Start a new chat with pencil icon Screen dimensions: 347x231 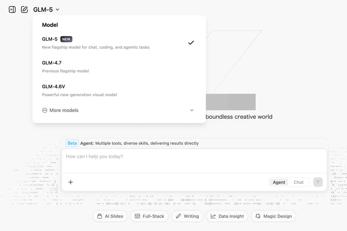pos(24,10)
